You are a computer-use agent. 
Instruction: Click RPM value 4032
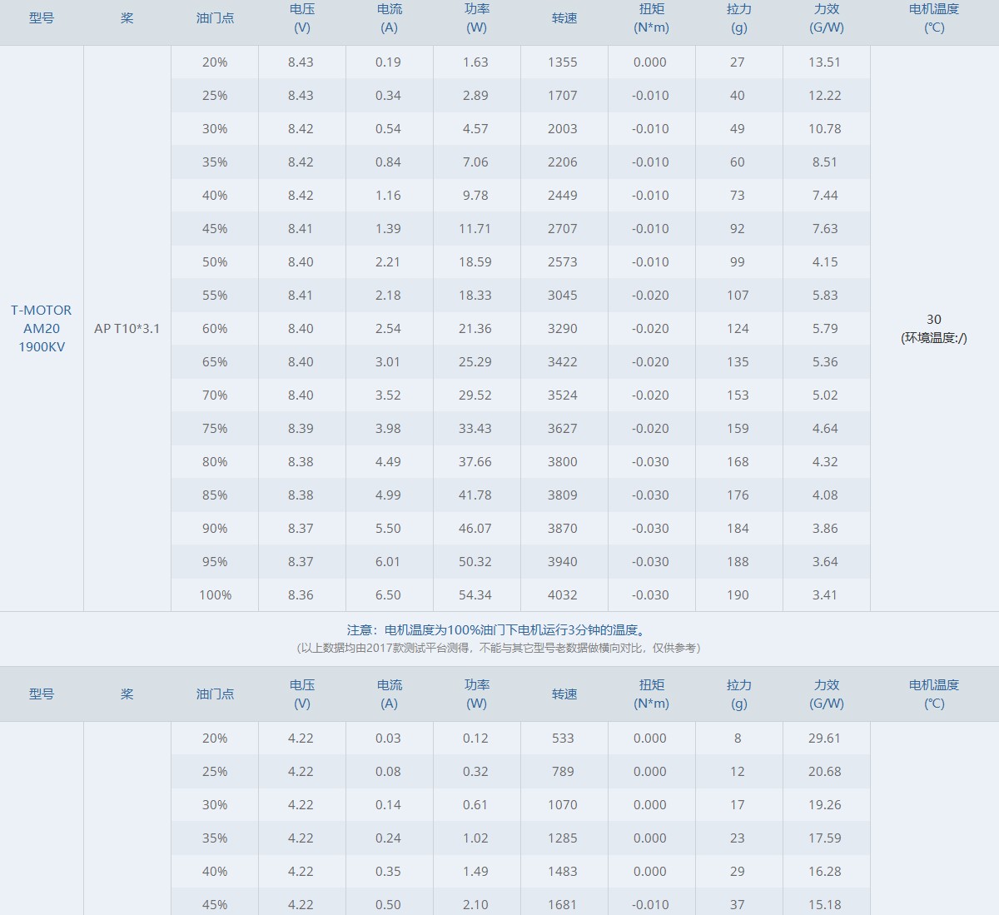[x=563, y=594]
